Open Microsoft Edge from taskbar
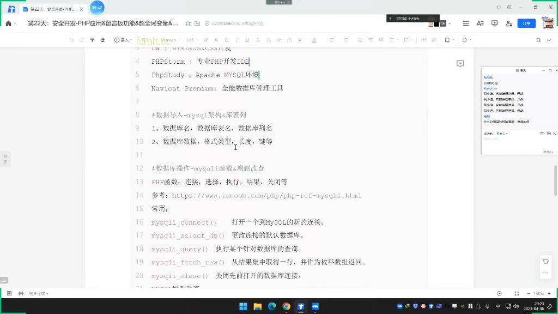Screen dimensions: 558x314 (272, 306)
